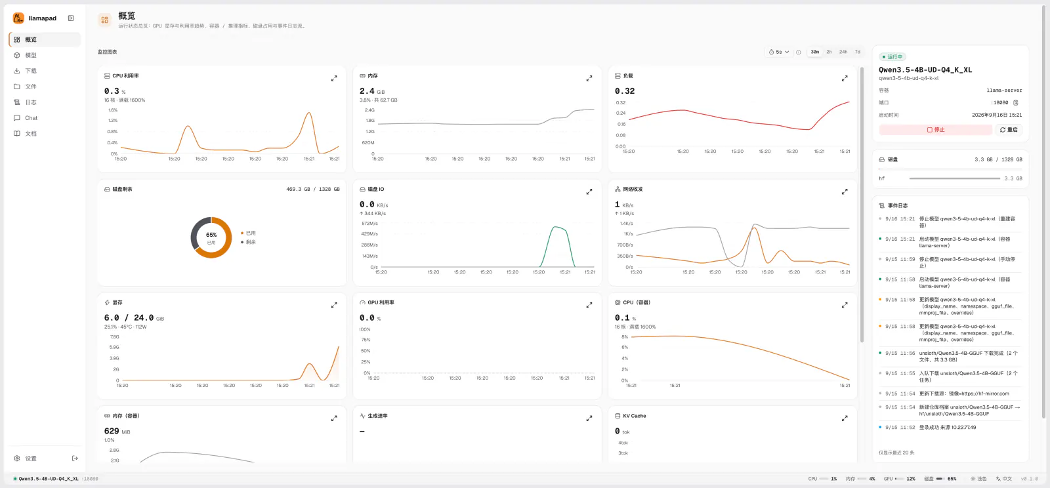Switch language via 中文 in status bar

1003,479
